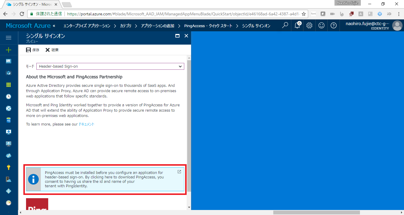Click the smiley feedback icon
The width and height of the screenshot is (404, 215).
click(321, 25)
